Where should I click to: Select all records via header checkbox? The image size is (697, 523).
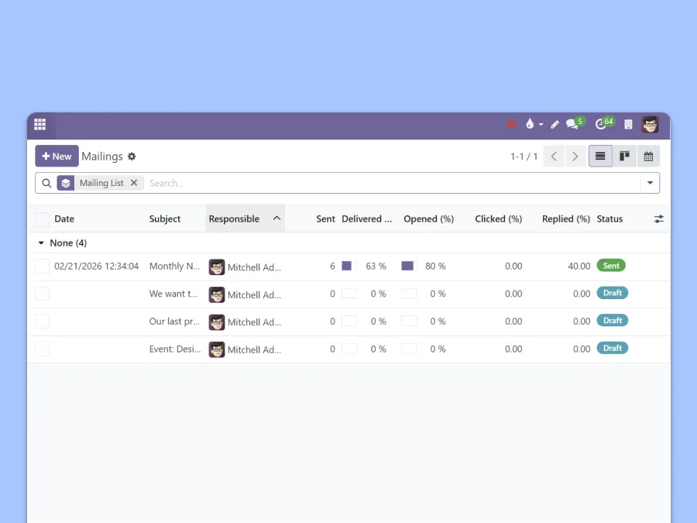[42, 219]
